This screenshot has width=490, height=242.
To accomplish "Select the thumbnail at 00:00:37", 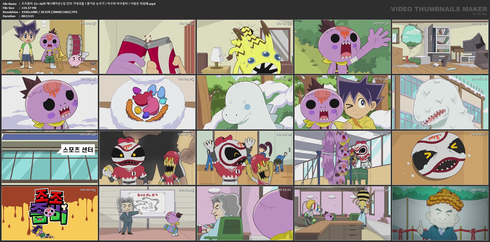I will coord(50,47).
